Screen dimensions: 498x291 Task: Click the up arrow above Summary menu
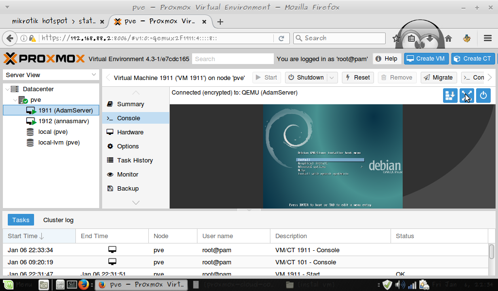(x=136, y=93)
